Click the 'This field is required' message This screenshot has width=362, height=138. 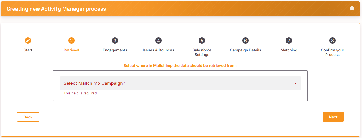coord(81,93)
